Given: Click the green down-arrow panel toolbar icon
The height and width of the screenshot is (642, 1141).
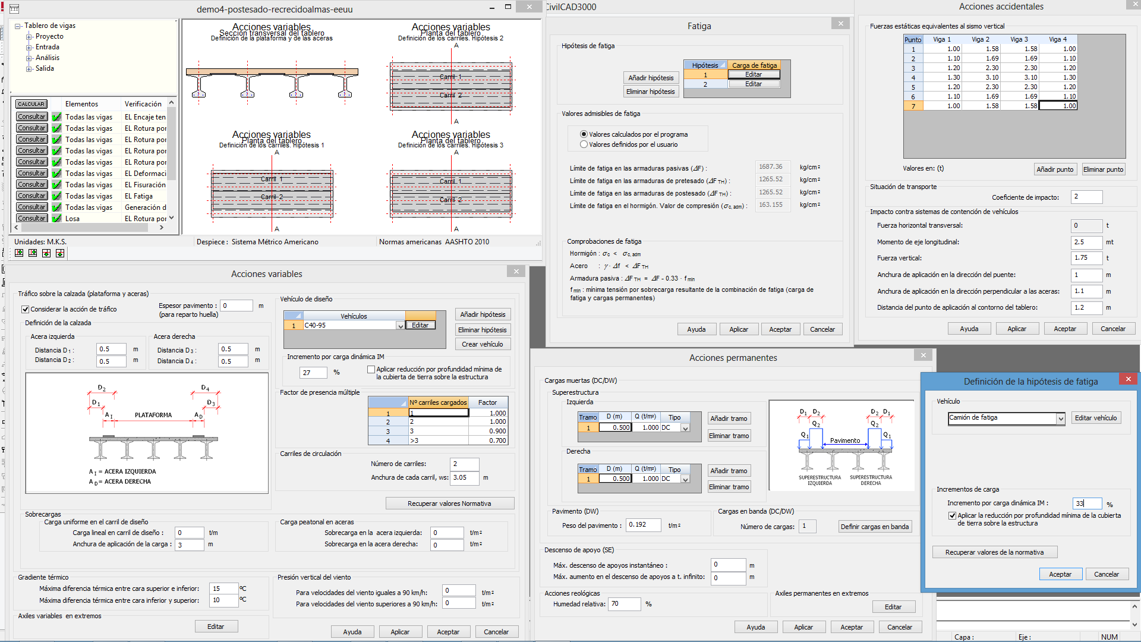Looking at the screenshot, I should (46, 253).
